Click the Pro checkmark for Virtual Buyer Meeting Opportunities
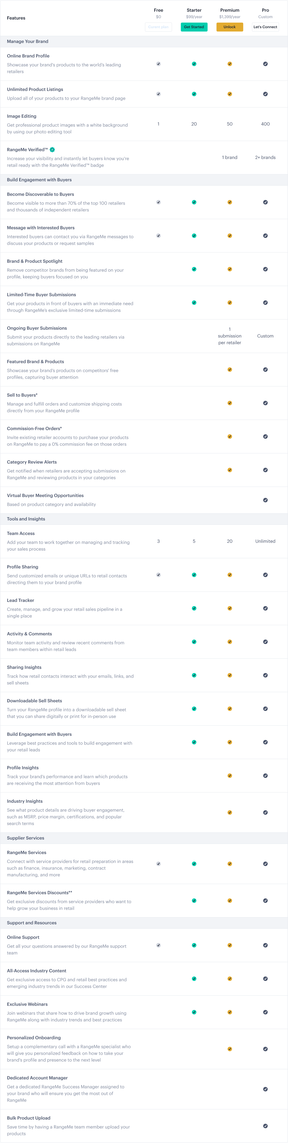Image resolution: width=288 pixels, height=1143 pixels. click(x=265, y=500)
